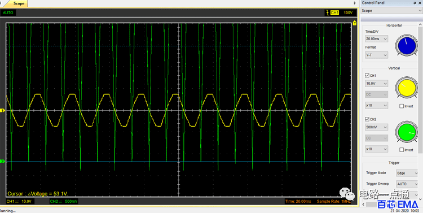Enable Invert for CH1
423x213 pixels.
point(402,106)
